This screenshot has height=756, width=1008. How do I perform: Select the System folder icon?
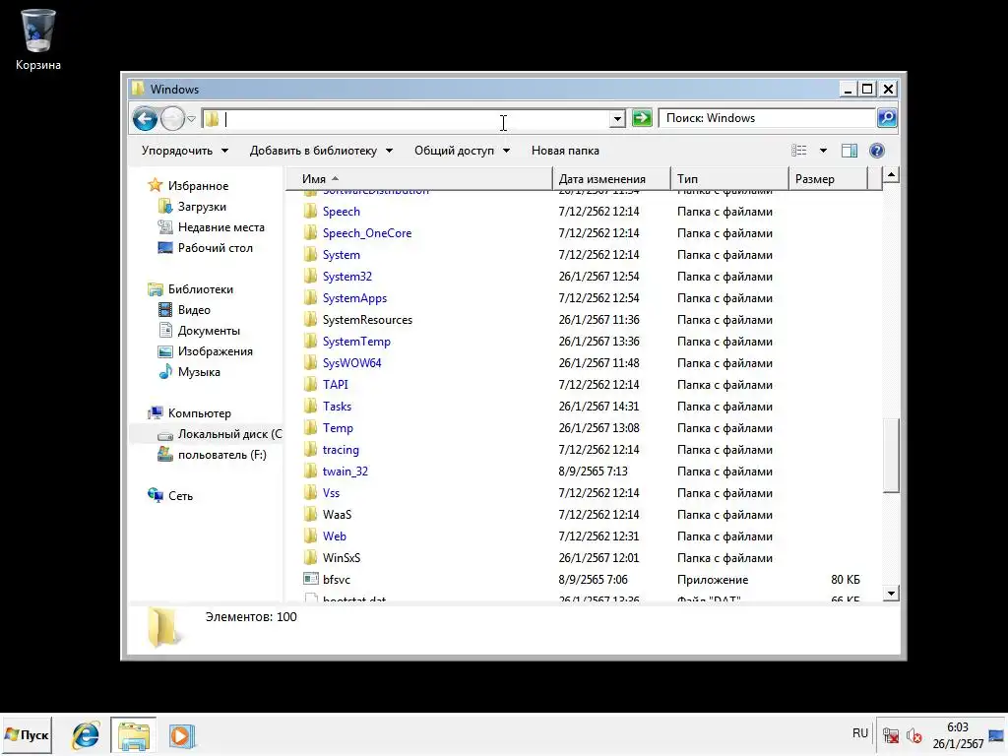pyautogui.click(x=310, y=255)
